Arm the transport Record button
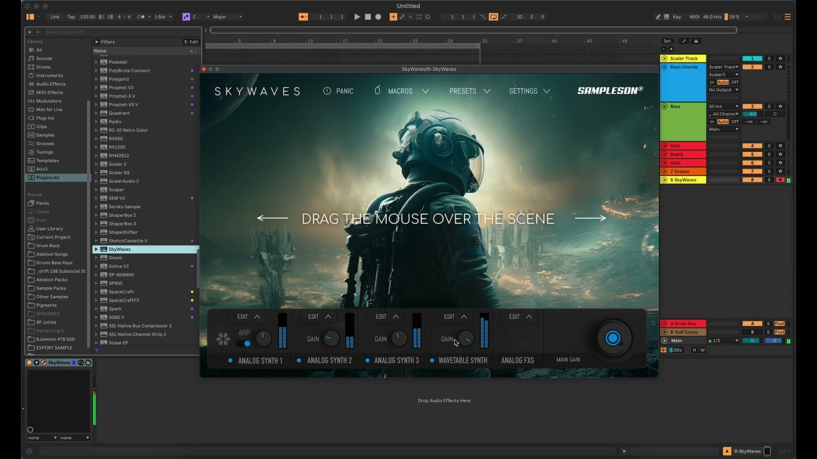817x459 pixels. click(378, 17)
